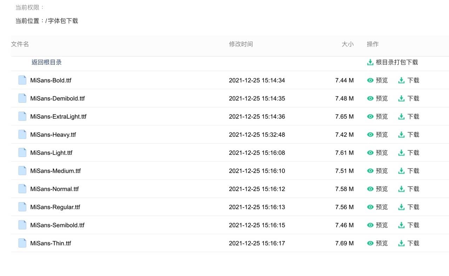Click the eye preview icon for MiSans-Regular.ttf
Screen dimensions: 449x276
tap(370, 207)
